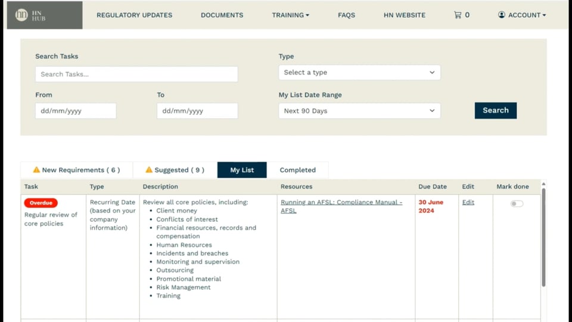Select the My List tab
Image resolution: width=572 pixels, height=322 pixels.
coord(242,170)
